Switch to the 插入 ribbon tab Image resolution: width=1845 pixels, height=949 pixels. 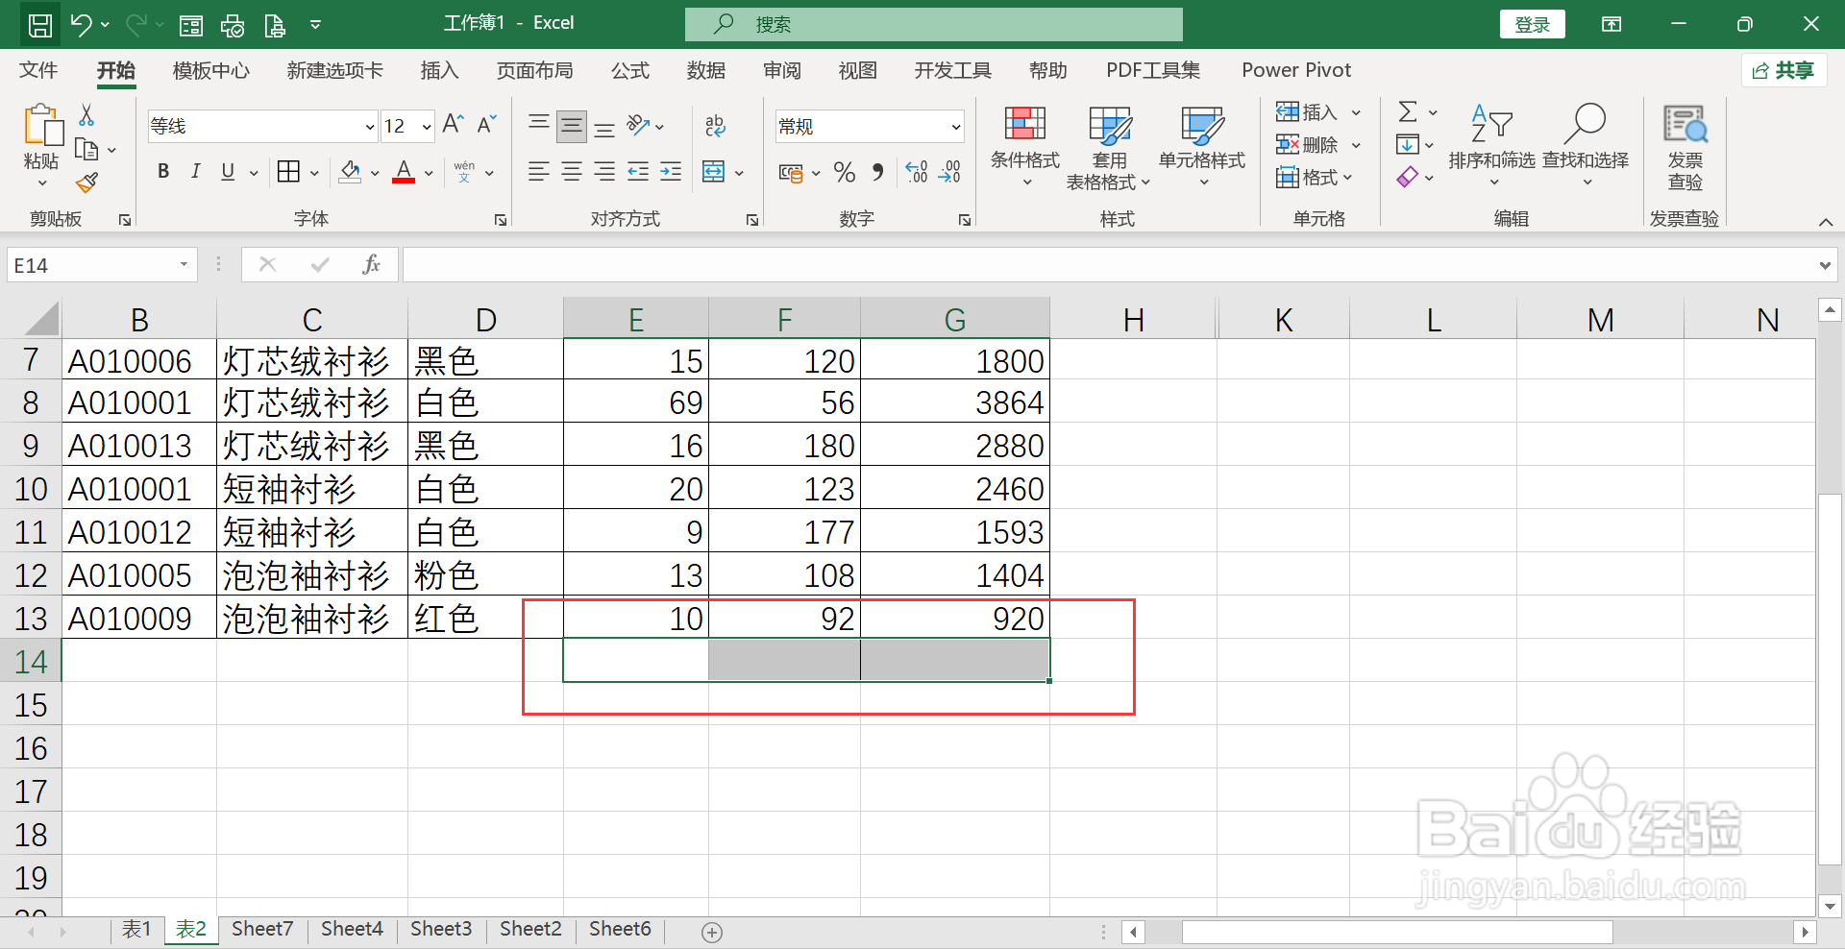439,69
